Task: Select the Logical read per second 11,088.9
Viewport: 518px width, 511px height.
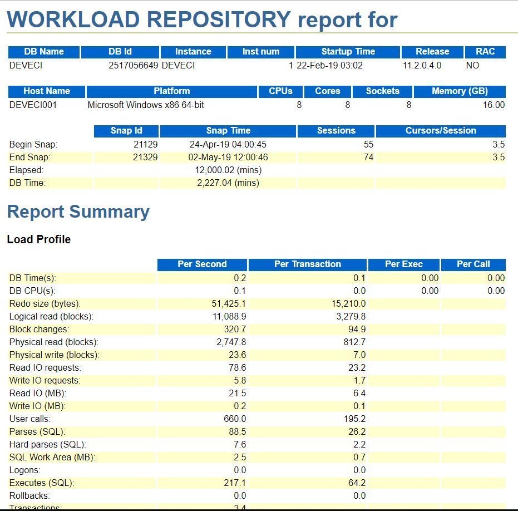Action: tap(229, 317)
